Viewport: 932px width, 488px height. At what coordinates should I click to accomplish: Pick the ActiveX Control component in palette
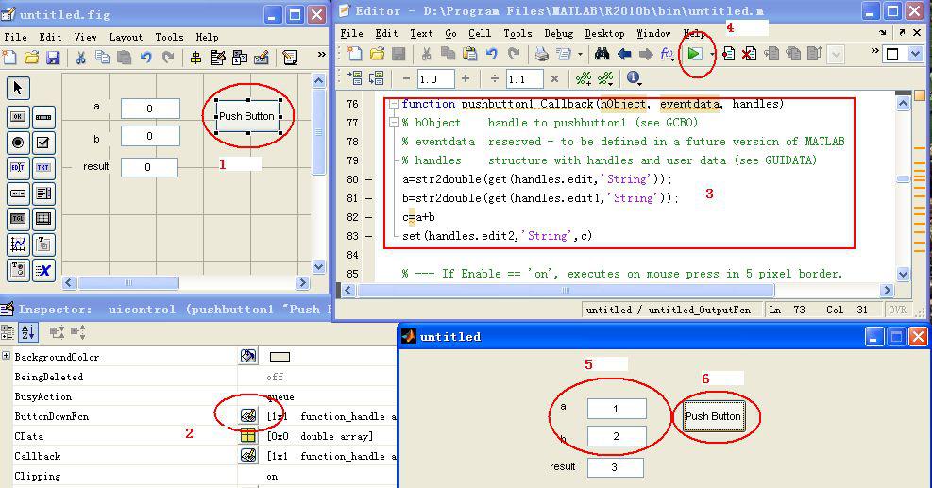pos(43,270)
